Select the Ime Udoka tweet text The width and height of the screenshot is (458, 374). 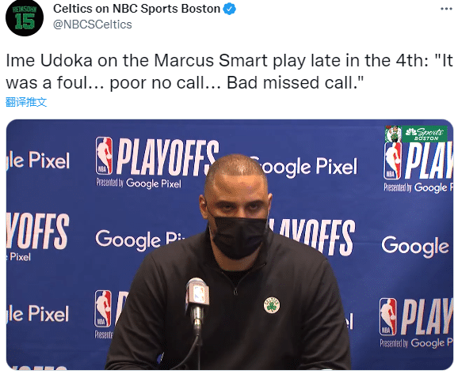pyautogui.click(x=229, y=72)
